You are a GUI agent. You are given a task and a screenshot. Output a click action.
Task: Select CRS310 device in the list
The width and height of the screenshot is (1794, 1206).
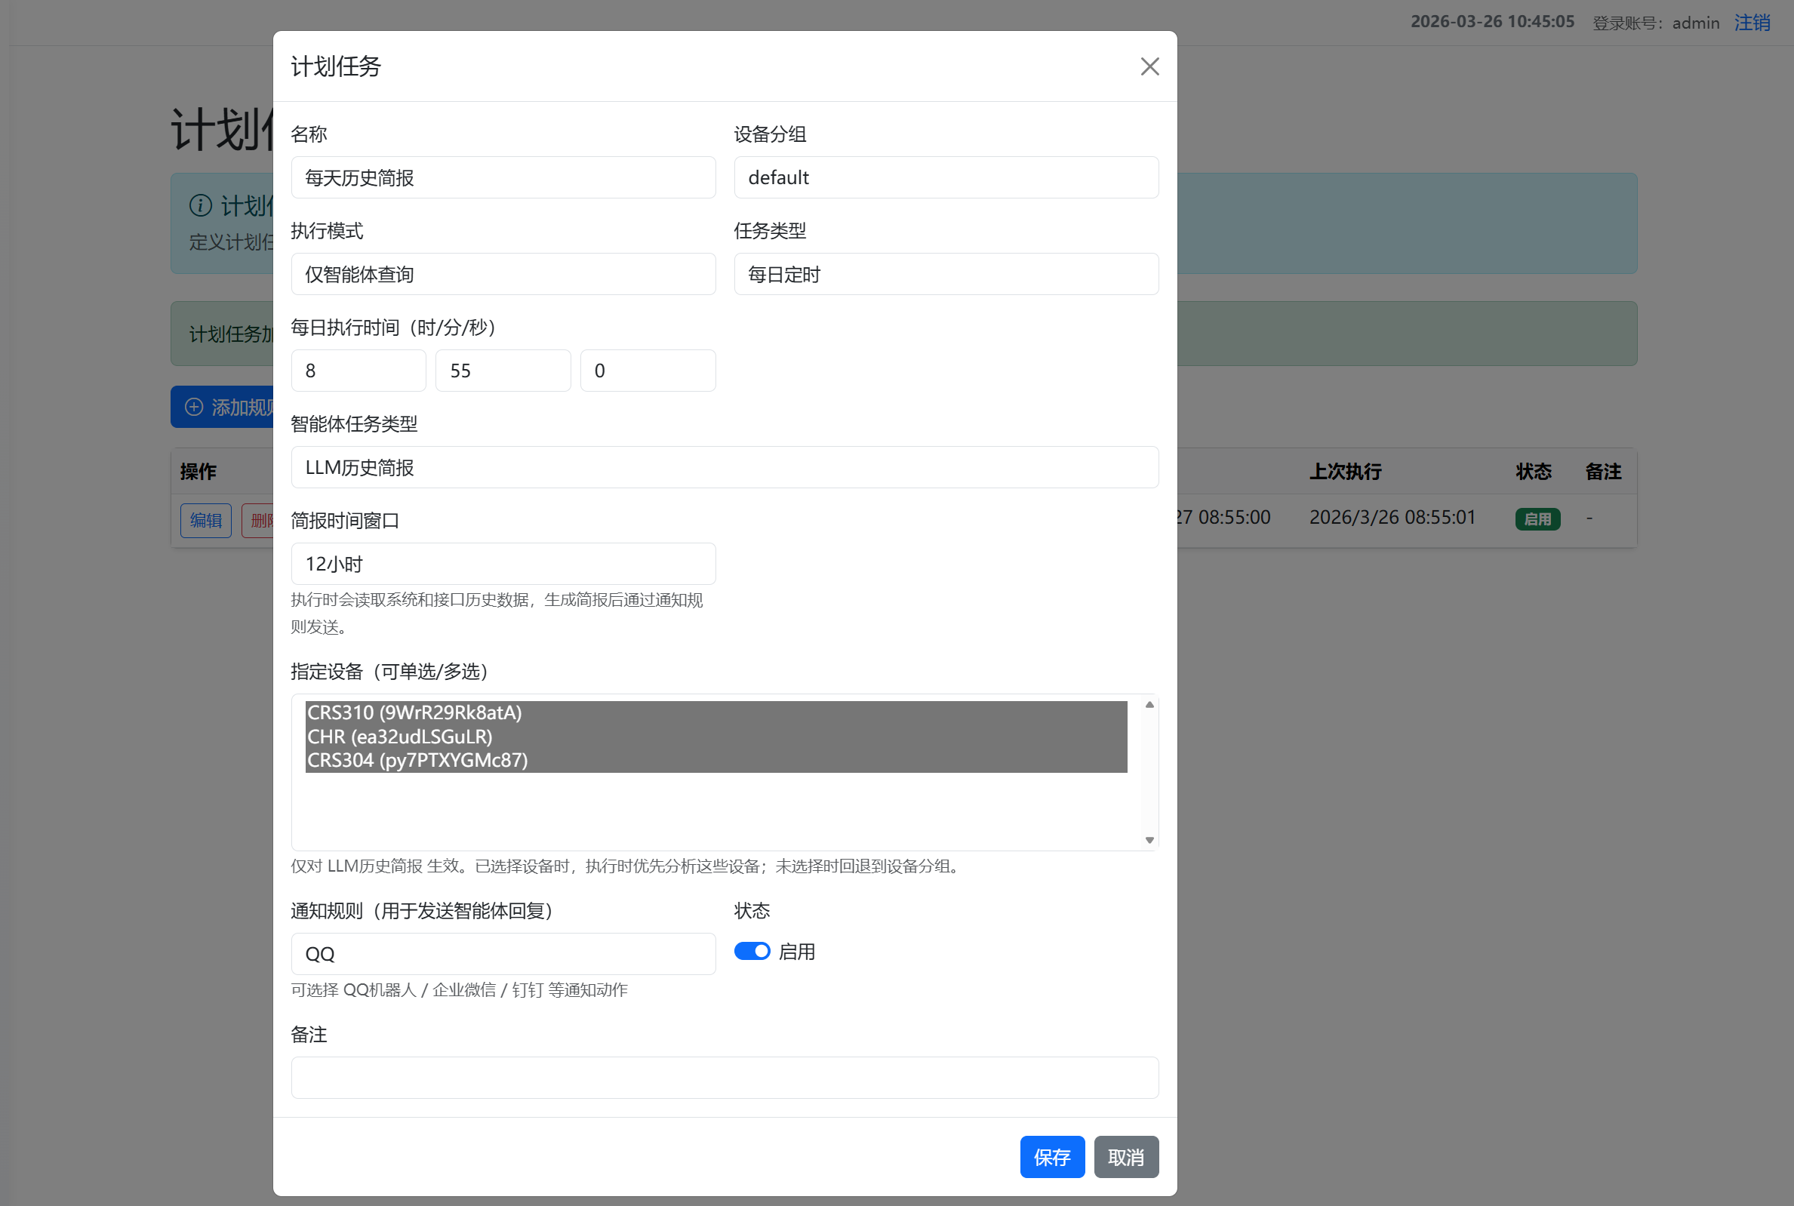coord(414,713)
